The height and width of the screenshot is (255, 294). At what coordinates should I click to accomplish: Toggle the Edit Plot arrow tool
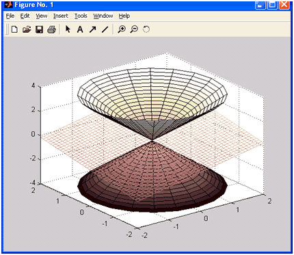tap(68, 29)
